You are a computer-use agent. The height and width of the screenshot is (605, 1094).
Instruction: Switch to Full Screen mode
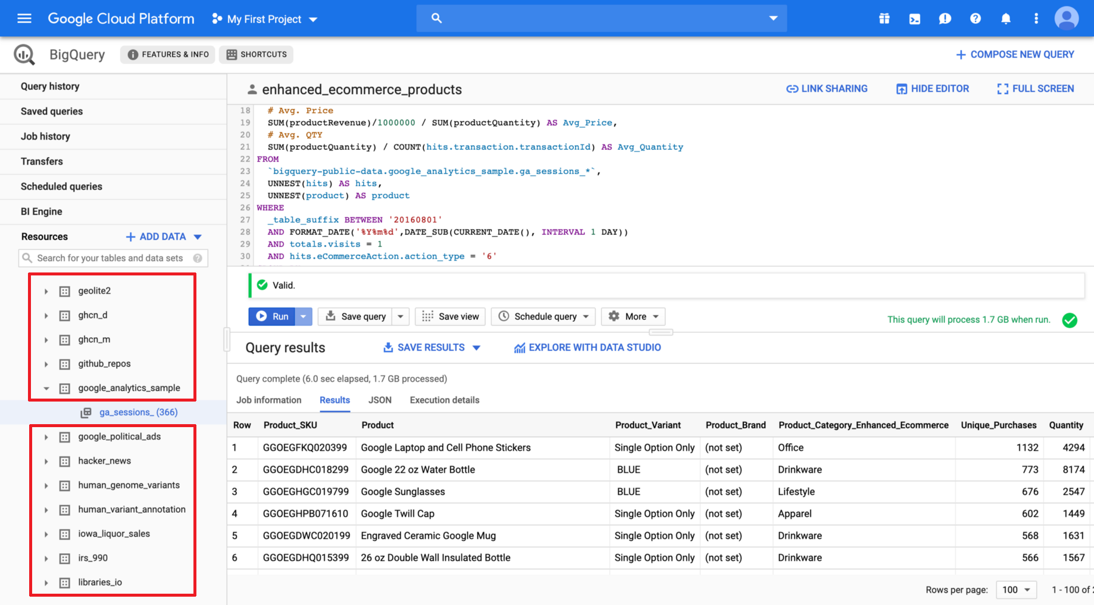coord(1036,89)
